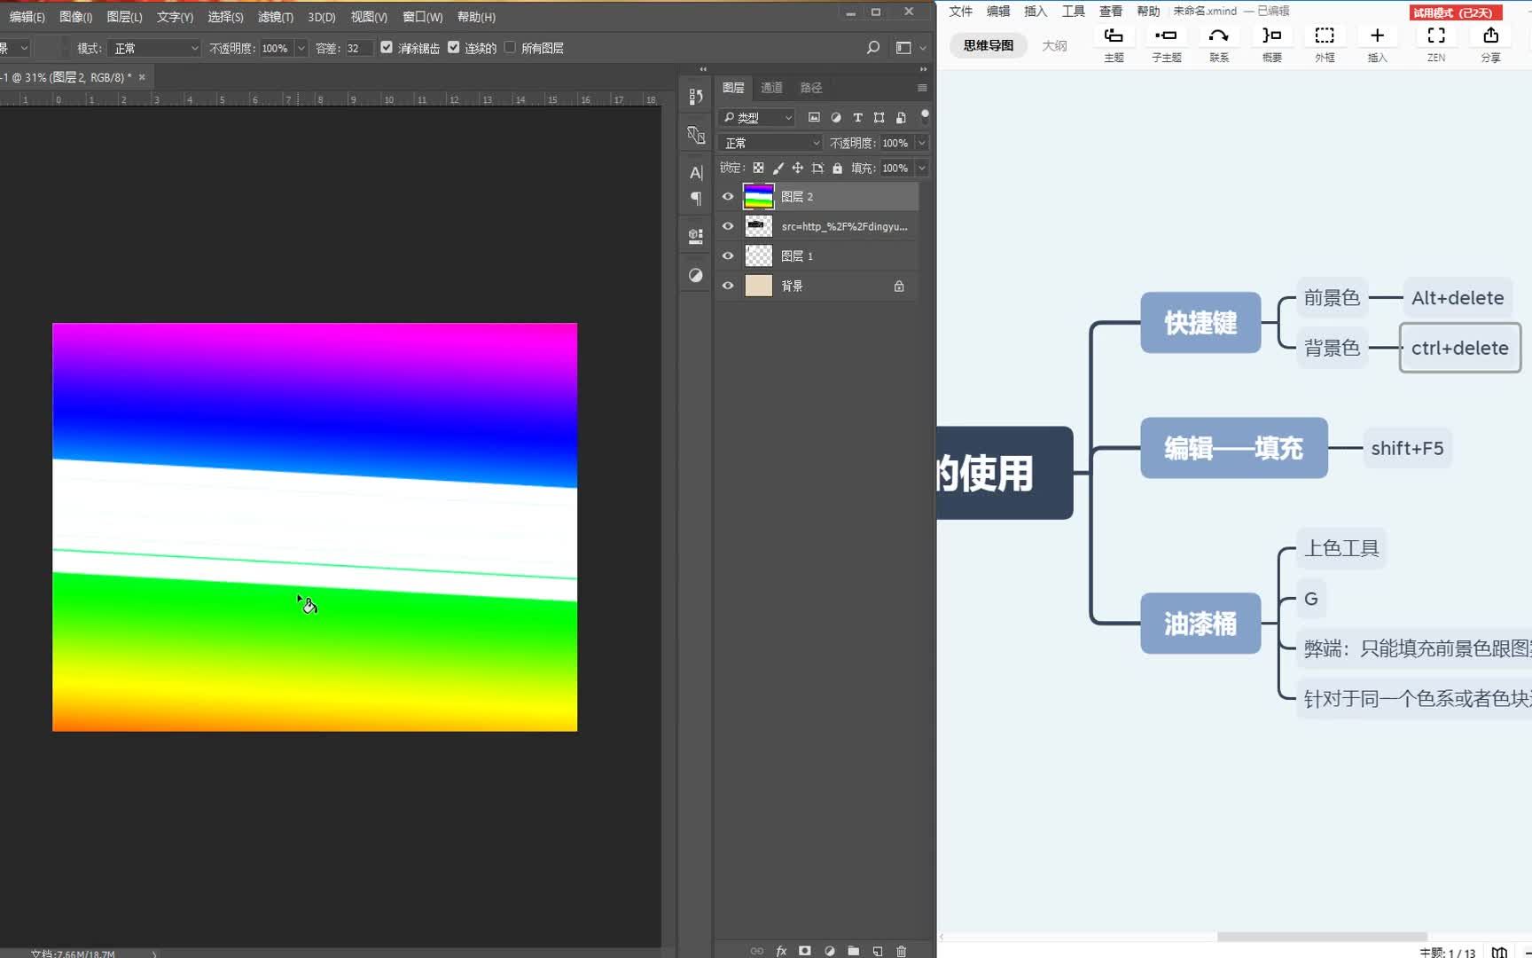Hide layer 图层 1 eye icon
Screen dimensions: 1532x958
[x=728, y=255]
